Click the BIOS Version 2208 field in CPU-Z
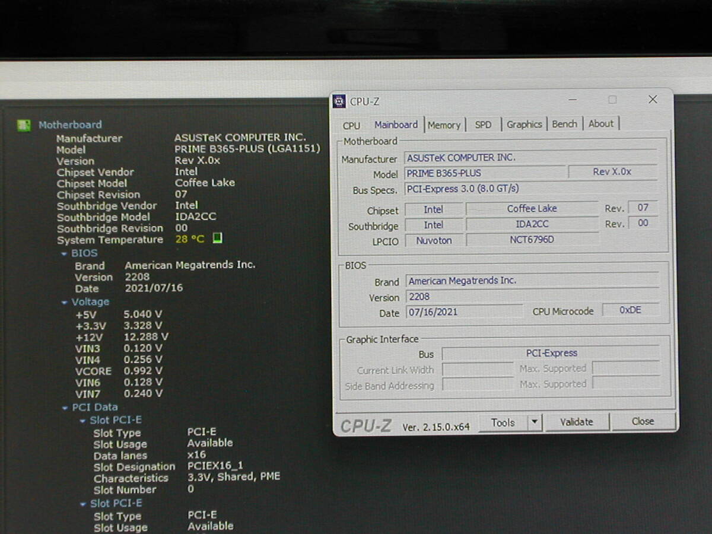This screenshot has width=712, height=534. (532, 297)
